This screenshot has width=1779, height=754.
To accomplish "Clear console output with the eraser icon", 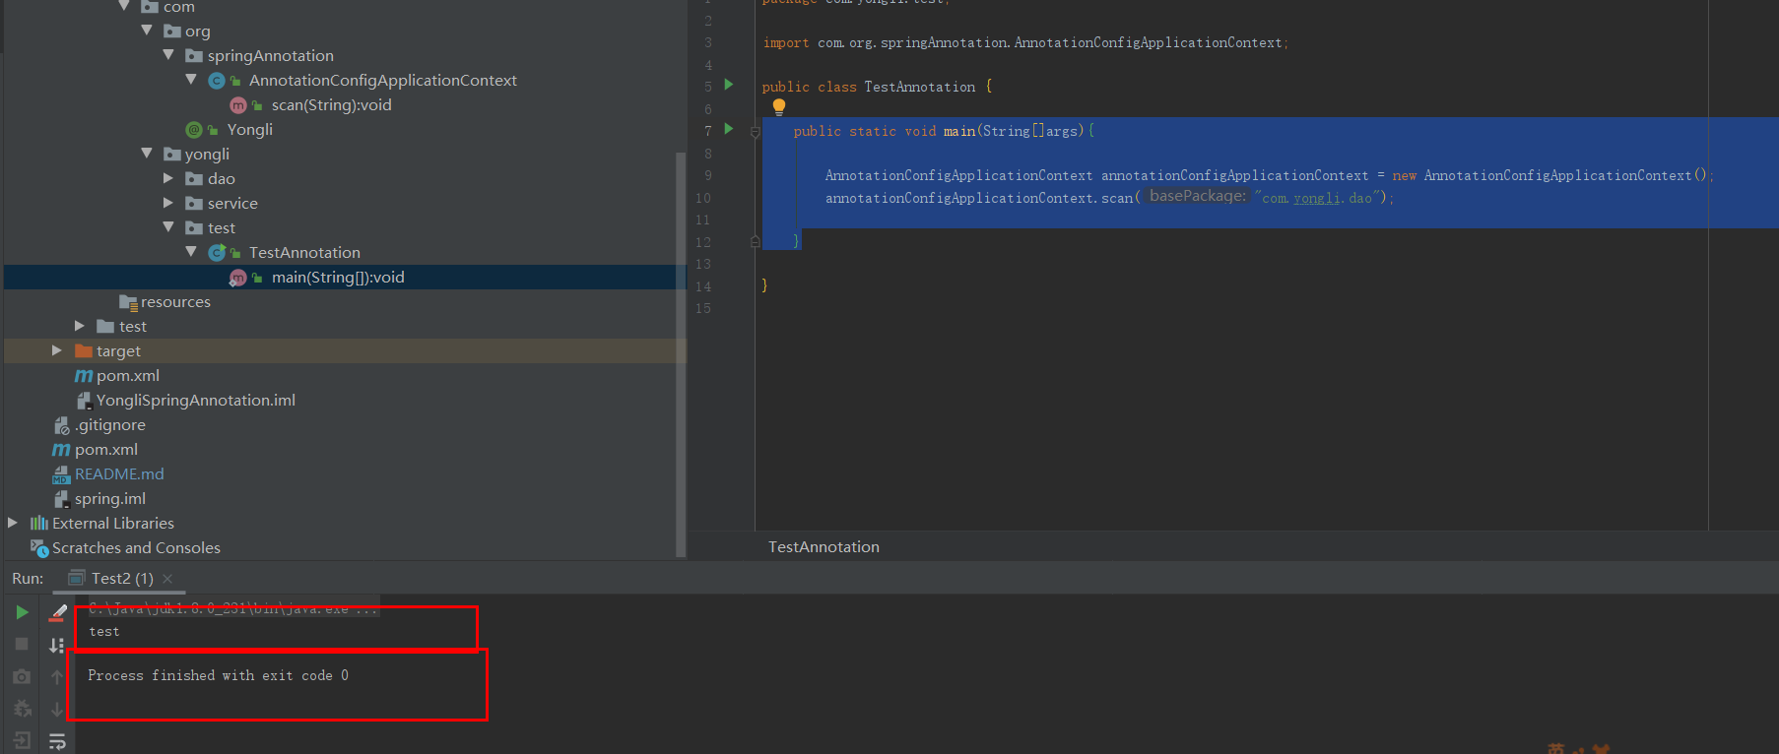I will point(58,612).
